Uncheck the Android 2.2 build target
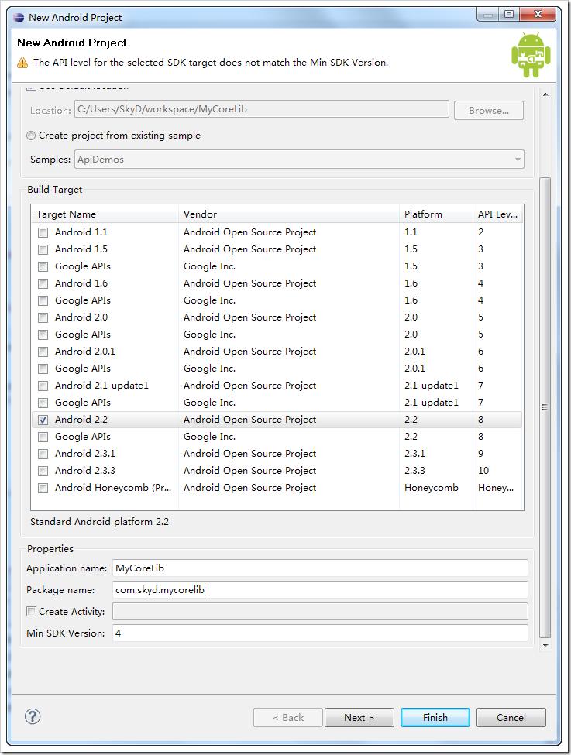Image resolution: width=571 pixels, height=755 pixels. pos(43,420)
